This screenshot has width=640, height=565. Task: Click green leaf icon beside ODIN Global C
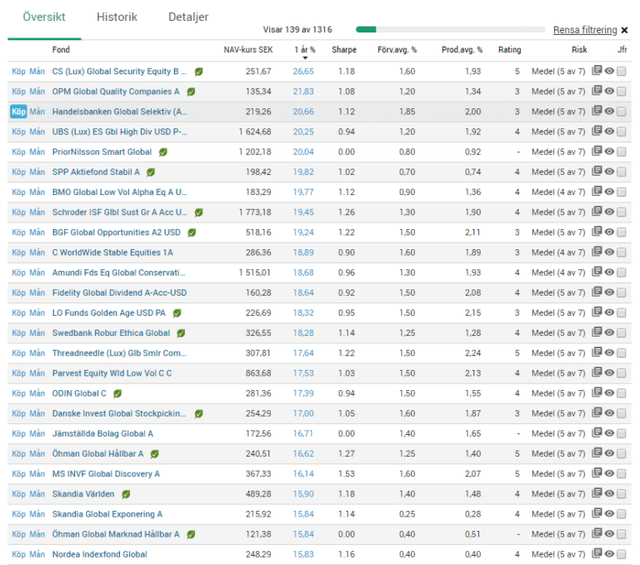(117, 393)
